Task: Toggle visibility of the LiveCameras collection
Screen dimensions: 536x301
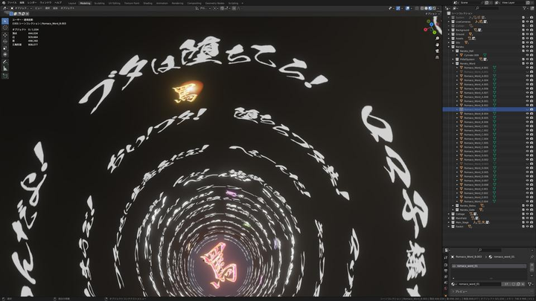Action: point(526,22)
